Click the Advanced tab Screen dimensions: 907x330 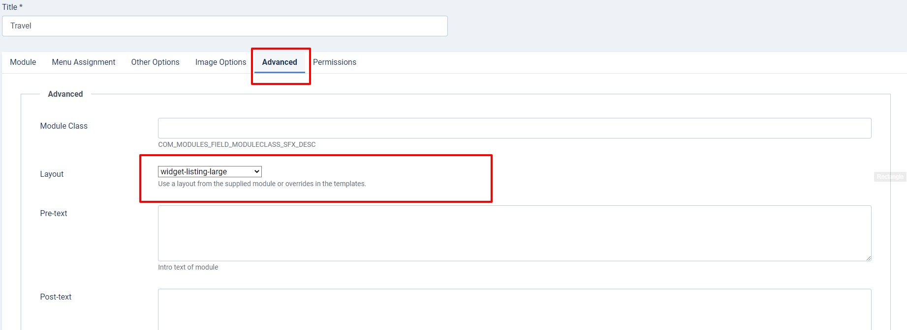280,62
